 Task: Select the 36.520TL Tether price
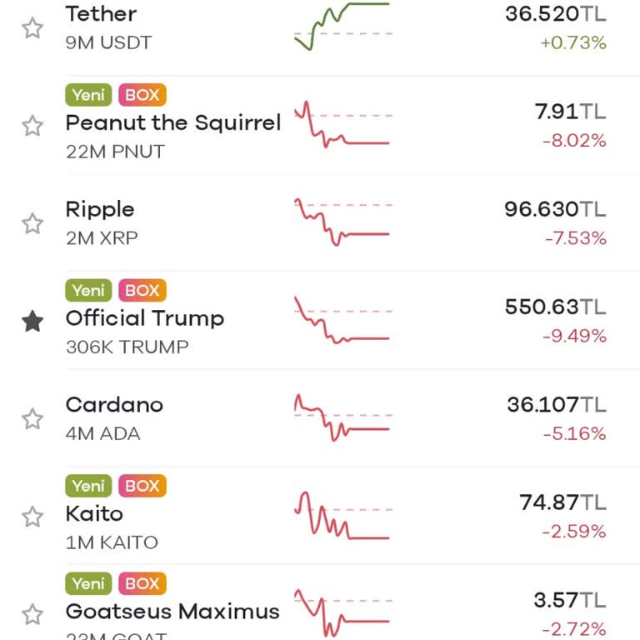(556, 14)
